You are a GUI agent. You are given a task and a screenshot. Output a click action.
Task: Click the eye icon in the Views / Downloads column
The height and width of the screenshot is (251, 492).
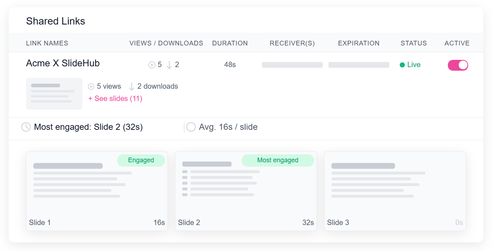coord(152,65)
